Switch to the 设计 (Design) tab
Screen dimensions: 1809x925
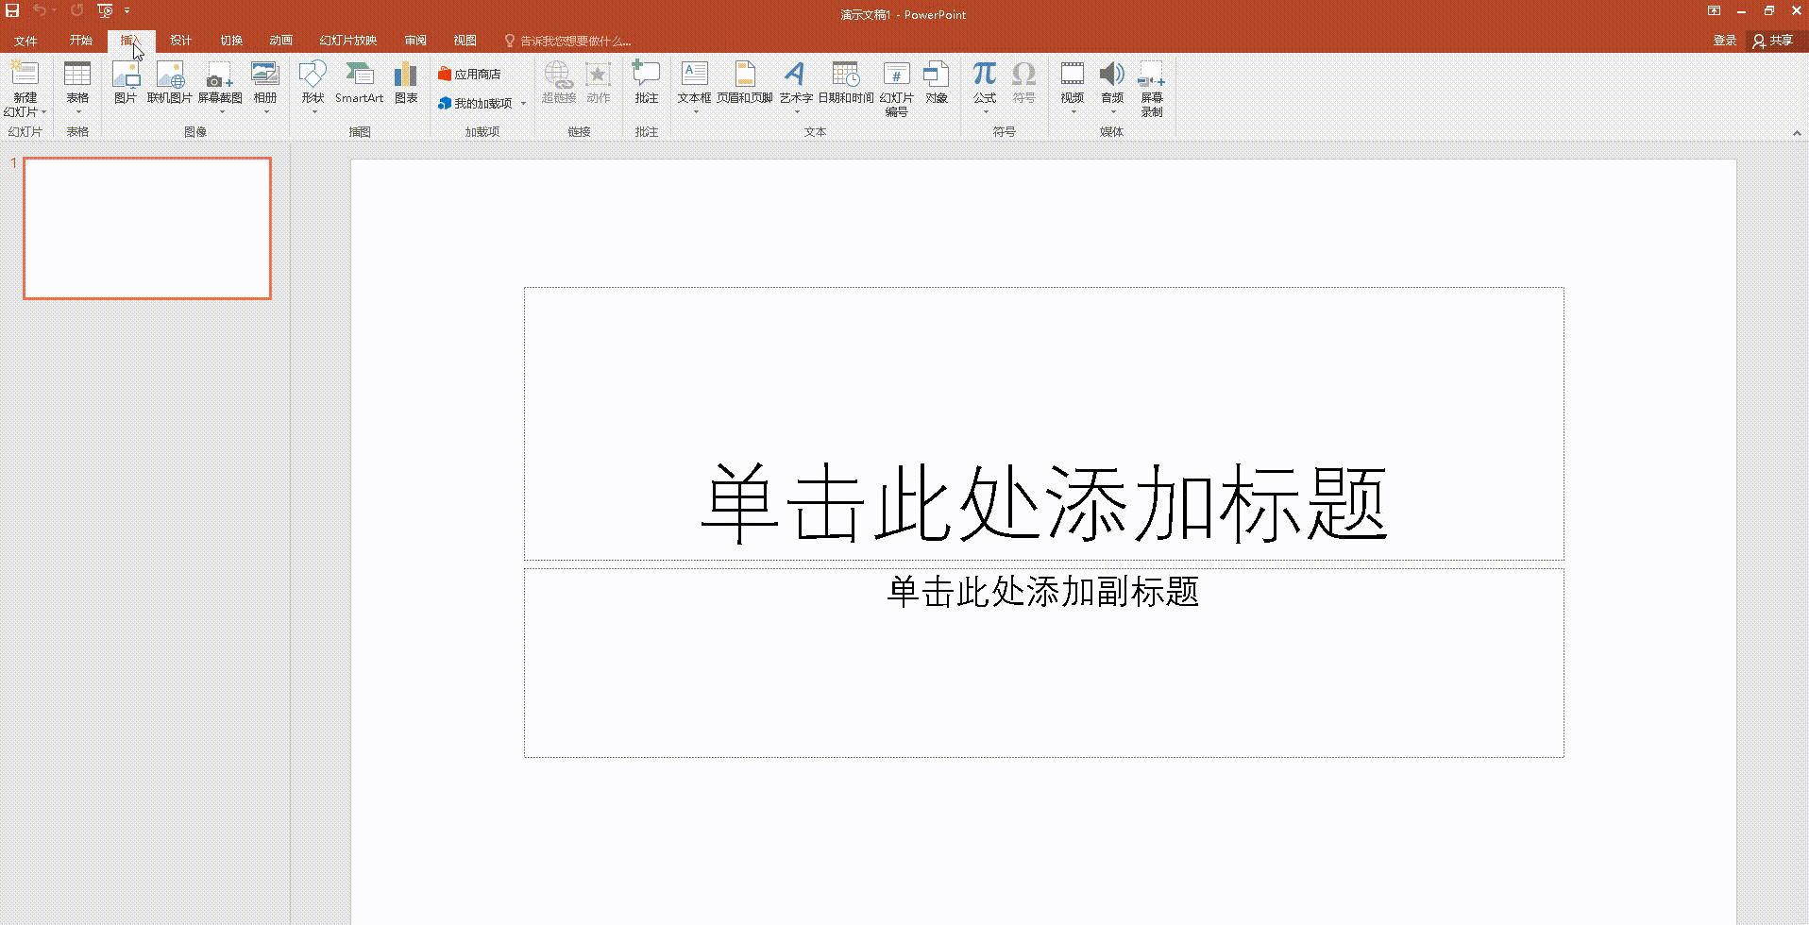pyautogui.click(x=180, y=41)
